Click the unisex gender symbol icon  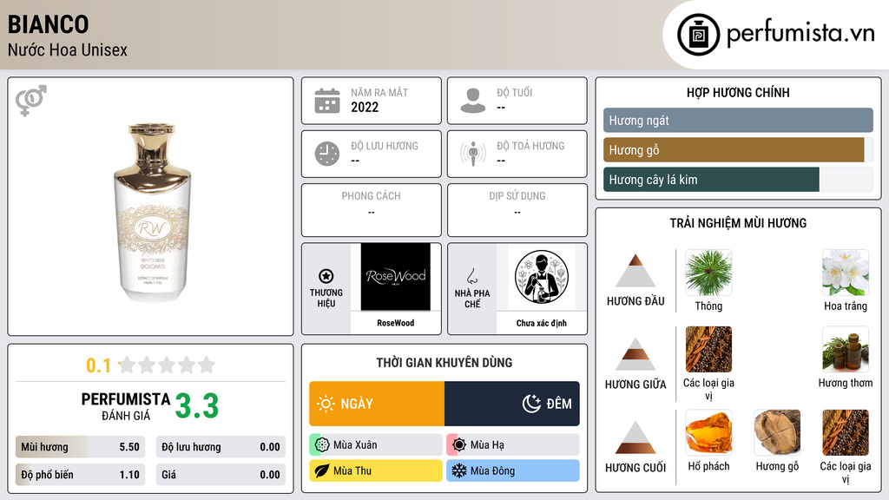click(31, 101)
